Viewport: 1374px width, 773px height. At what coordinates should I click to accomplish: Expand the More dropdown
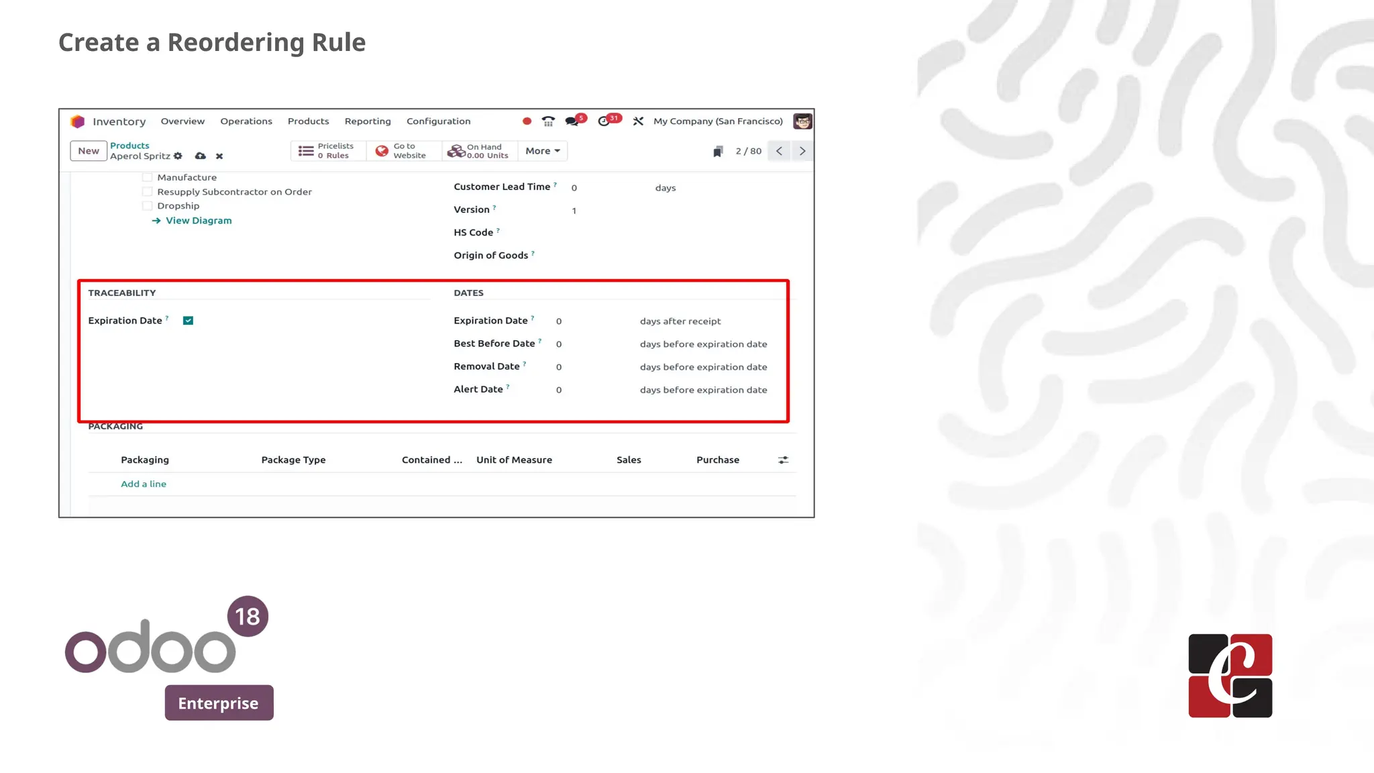tap(543, 151)
